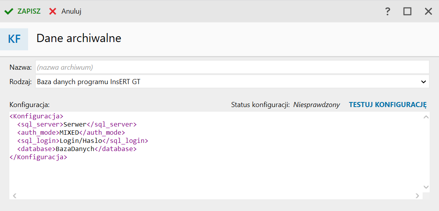Click the red X Anuluj icon
The height and width of the screenshot is (211, 439).
tap(53, 11)
